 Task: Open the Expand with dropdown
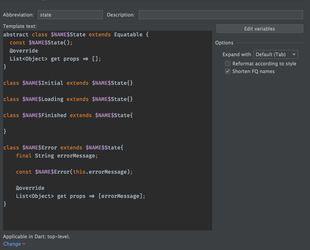275,54
